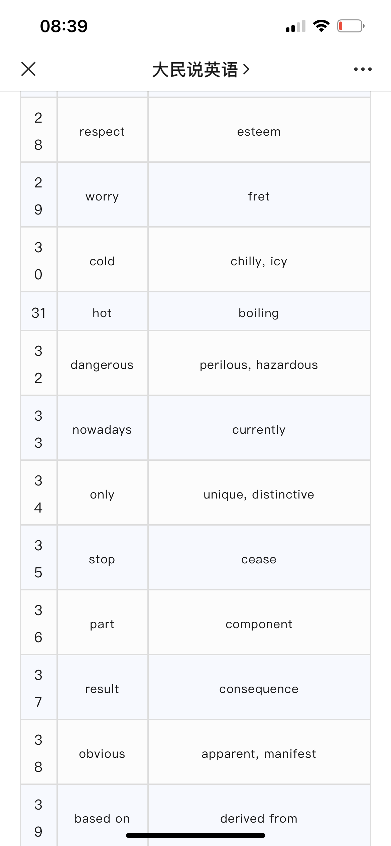Open the three-dot more options menu
The image size is (391, 846).
coord(363,69)
